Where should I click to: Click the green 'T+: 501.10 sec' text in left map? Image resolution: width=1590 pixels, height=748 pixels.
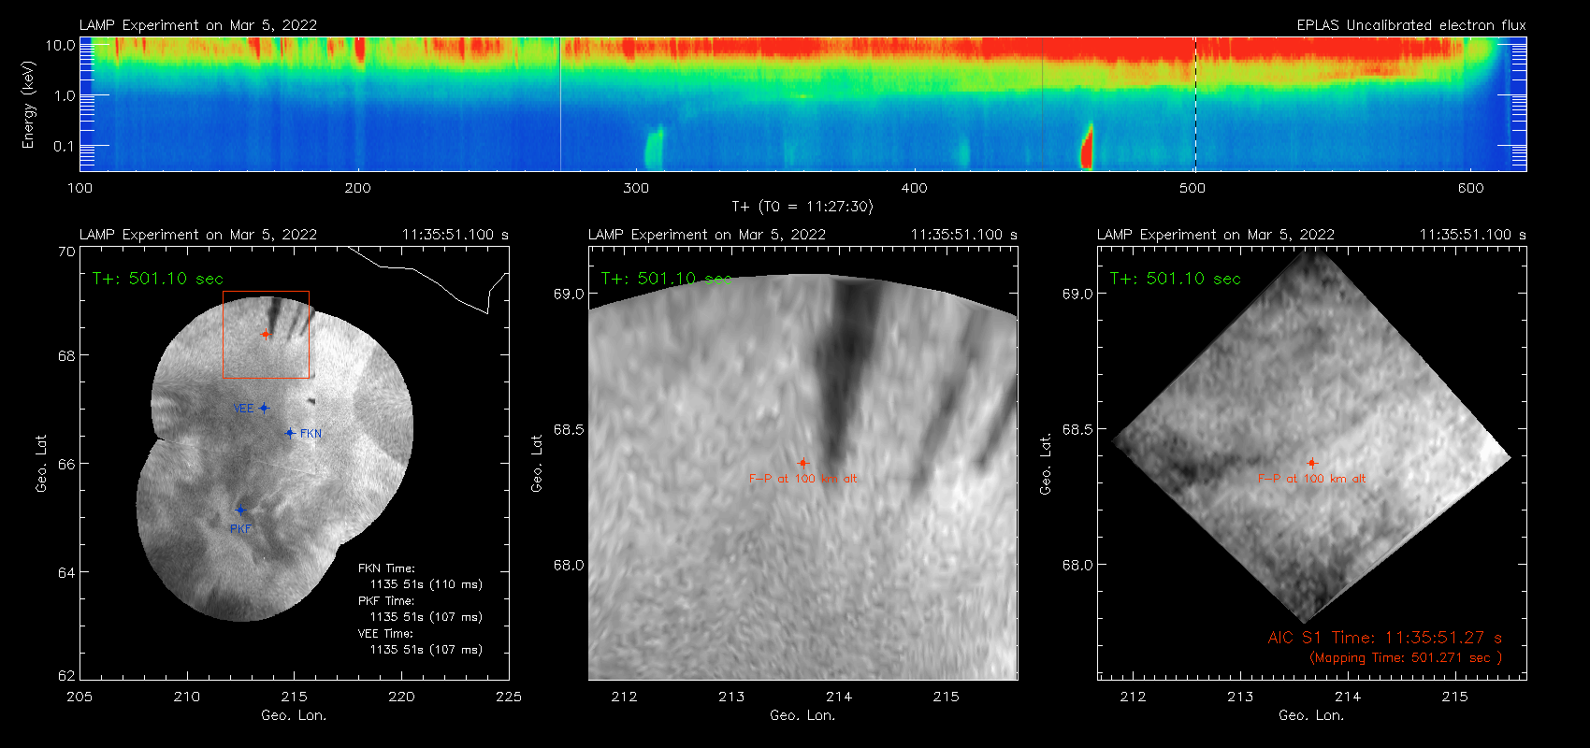click(x=158, y=279)
